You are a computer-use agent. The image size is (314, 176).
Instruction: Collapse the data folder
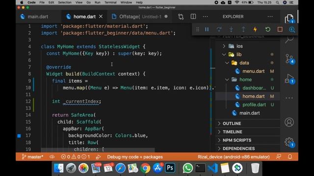pyautogui.click(x=227, y=63)
